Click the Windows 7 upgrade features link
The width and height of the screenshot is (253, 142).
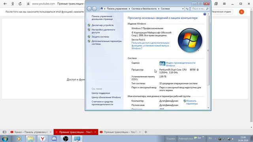tap(150, 46)
